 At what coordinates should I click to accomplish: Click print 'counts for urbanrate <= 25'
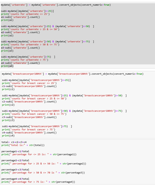pyautogui.click(x=25, y=14)
